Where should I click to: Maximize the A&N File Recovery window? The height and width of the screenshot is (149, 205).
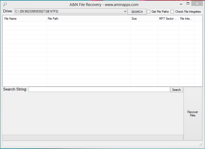click(x=188, y=4)
